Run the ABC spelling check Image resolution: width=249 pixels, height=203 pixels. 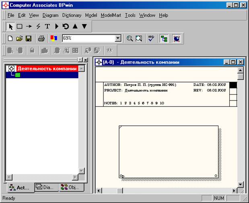pyautogui.click(x=151, y=39)
